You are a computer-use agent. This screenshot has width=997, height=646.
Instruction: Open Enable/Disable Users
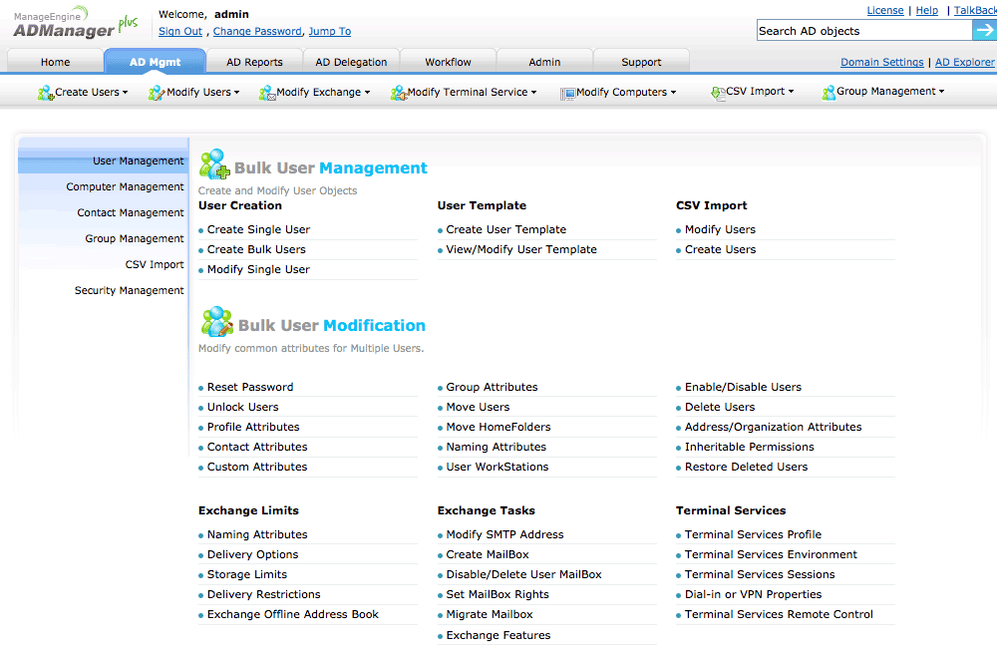coord(743,387)
